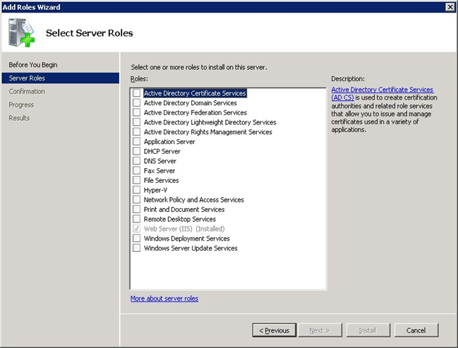458x348 pixels.
Task: Select the Server Roles step in sidebar
Action: (27, 78)
